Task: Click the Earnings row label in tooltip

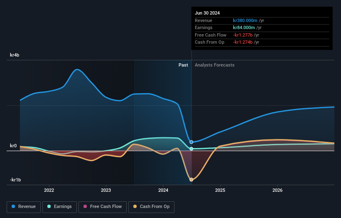Action: [x=204, y=27]
